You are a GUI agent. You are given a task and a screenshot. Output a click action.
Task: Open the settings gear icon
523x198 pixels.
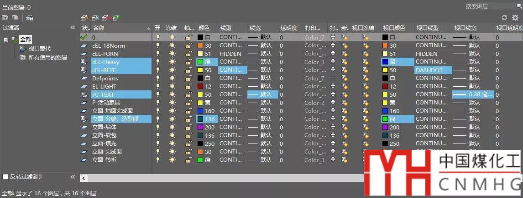point(515,18)
